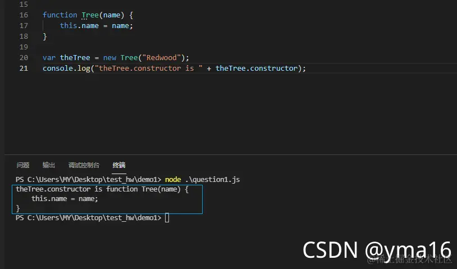Click 'console.log' on line 21
The image size is (457, 269).
pos(66,68)
